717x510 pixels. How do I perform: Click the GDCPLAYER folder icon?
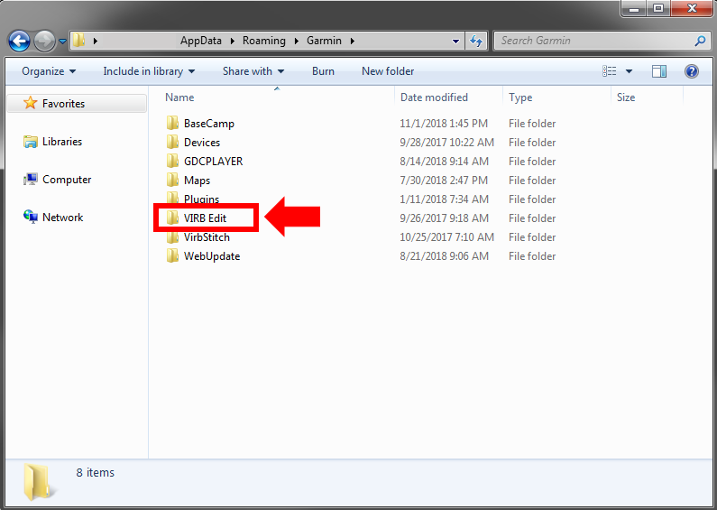point(172,161)
